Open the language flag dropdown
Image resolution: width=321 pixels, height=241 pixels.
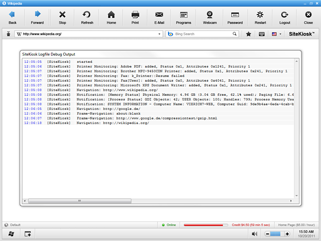tap(276, 34)
